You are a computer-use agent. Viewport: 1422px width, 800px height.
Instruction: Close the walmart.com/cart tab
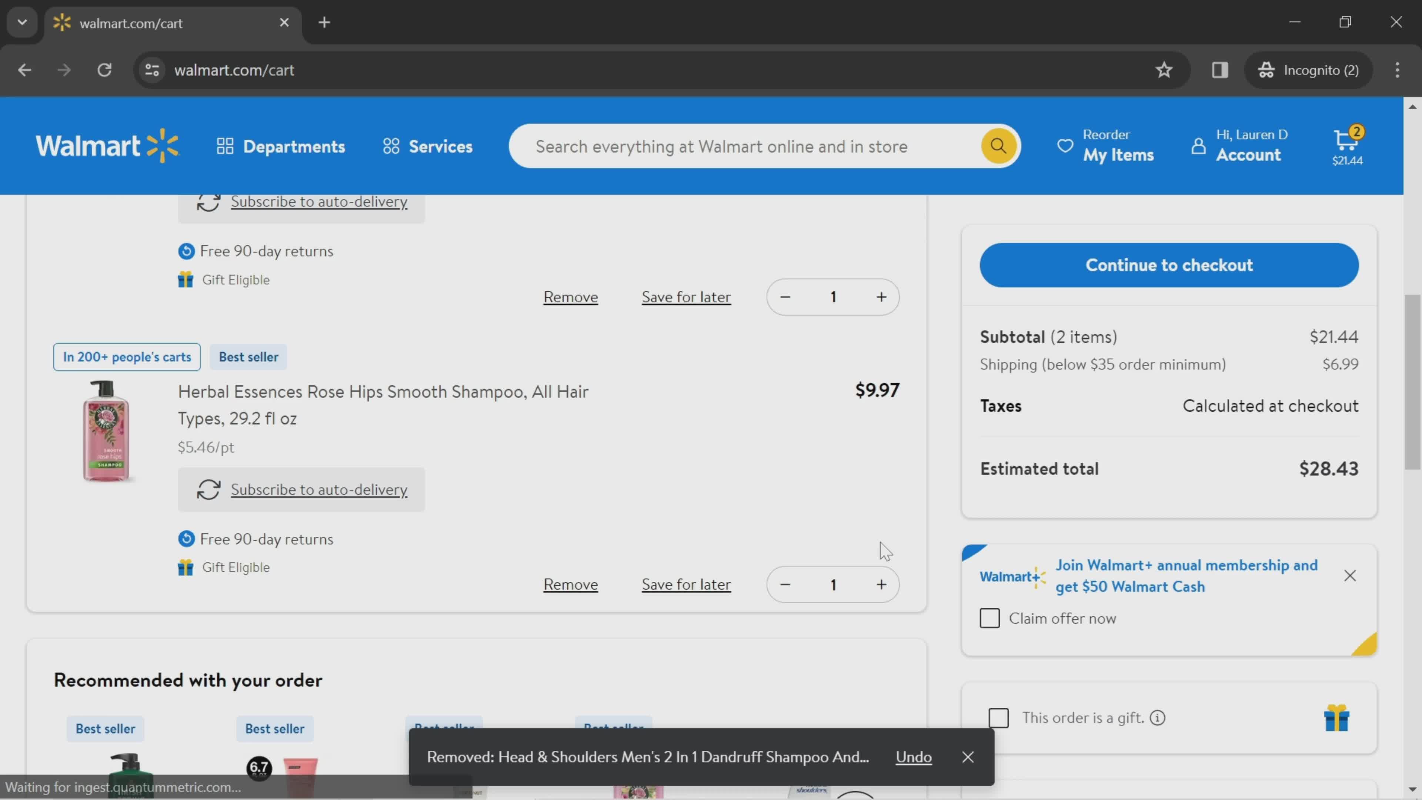pos(284,23)
